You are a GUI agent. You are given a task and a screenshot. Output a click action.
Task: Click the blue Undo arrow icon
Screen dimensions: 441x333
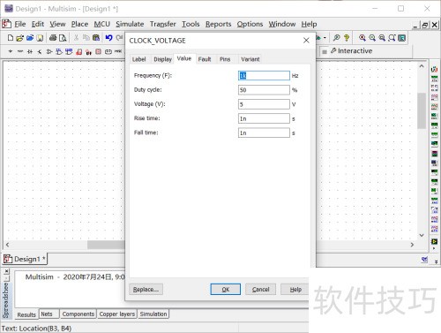[x=109, y=38]
